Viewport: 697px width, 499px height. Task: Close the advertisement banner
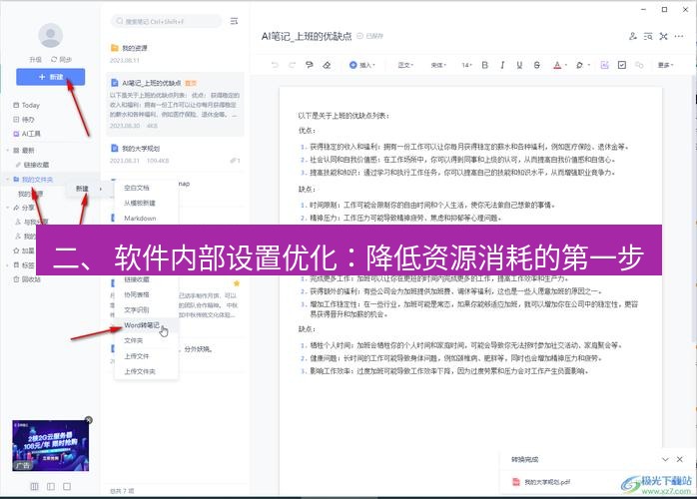[x=89, y=420]
